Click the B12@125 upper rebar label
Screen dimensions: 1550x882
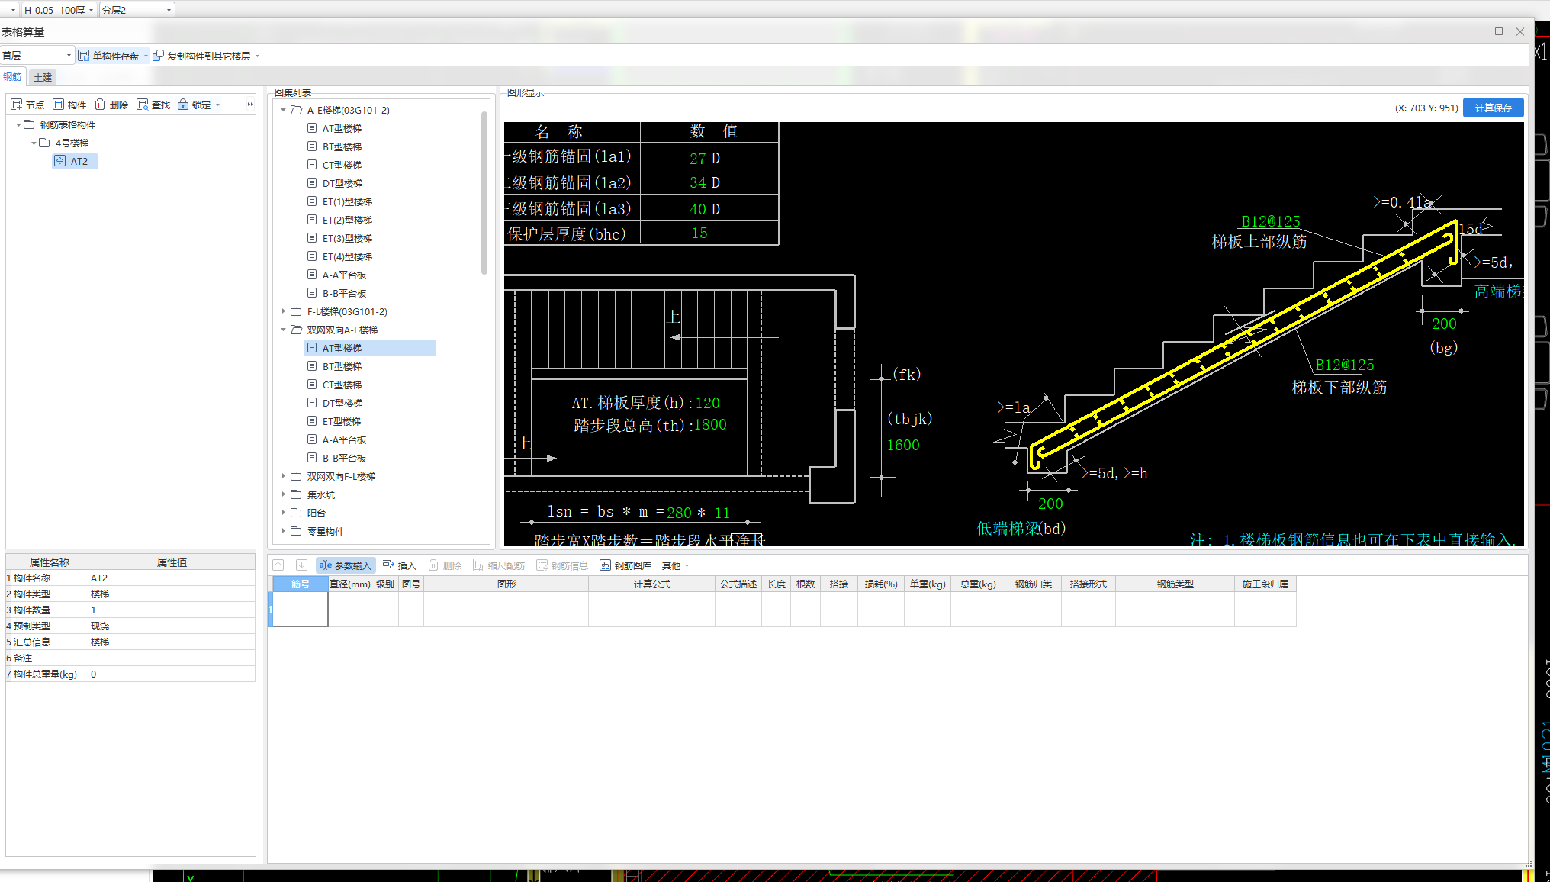coord(1270,221)
